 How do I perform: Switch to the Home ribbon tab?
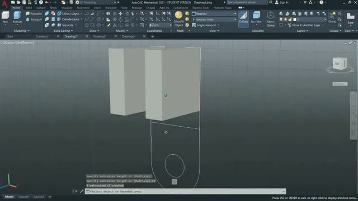point(16,8)
